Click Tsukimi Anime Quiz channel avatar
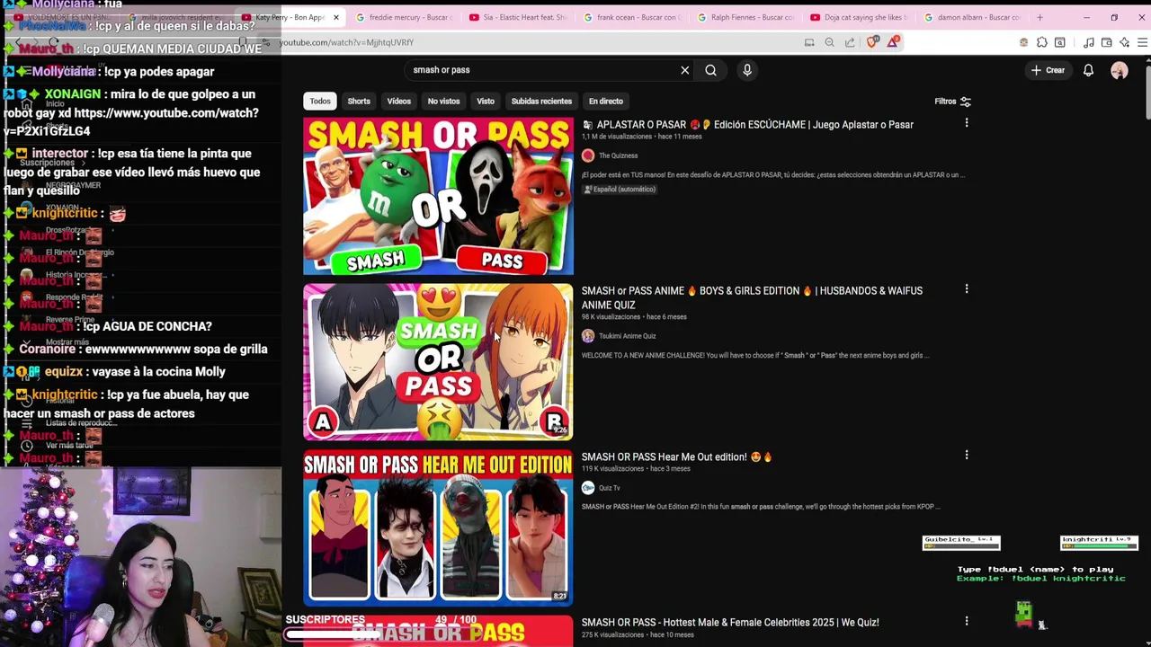Viewport: 1151px width, 647px height. 588,336
